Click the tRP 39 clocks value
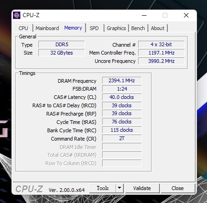 click(x=122, y=113)
